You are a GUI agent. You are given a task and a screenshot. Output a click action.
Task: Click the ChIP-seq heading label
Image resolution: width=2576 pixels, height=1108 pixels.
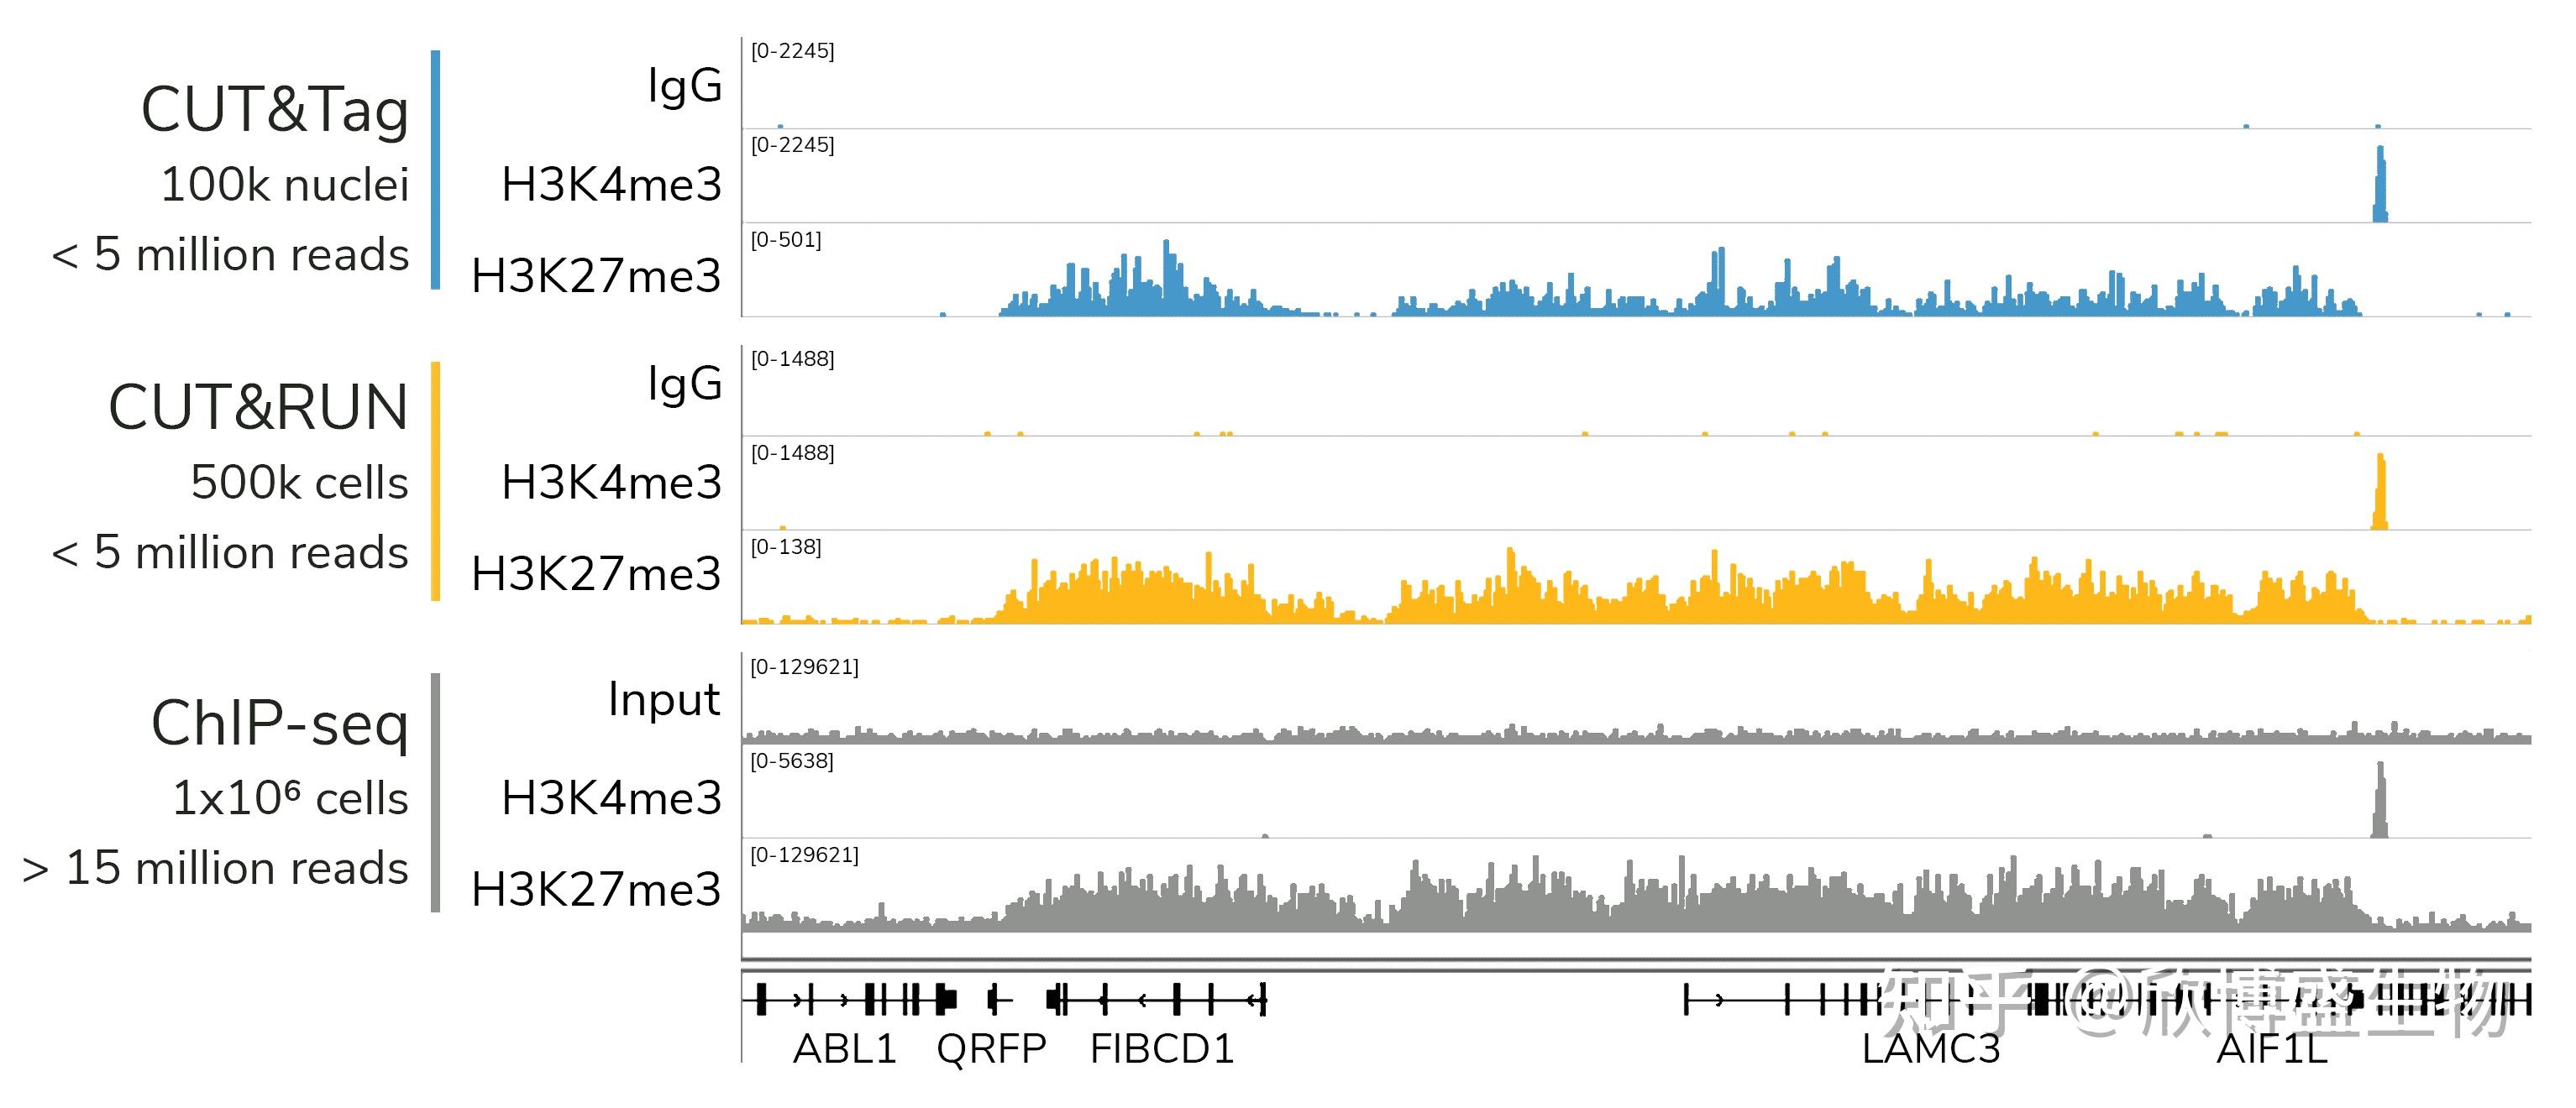[280, 724]
